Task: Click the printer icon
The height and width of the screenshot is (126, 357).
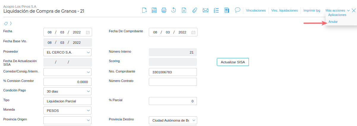Action: pyautogui.click(x=164, y=10)
